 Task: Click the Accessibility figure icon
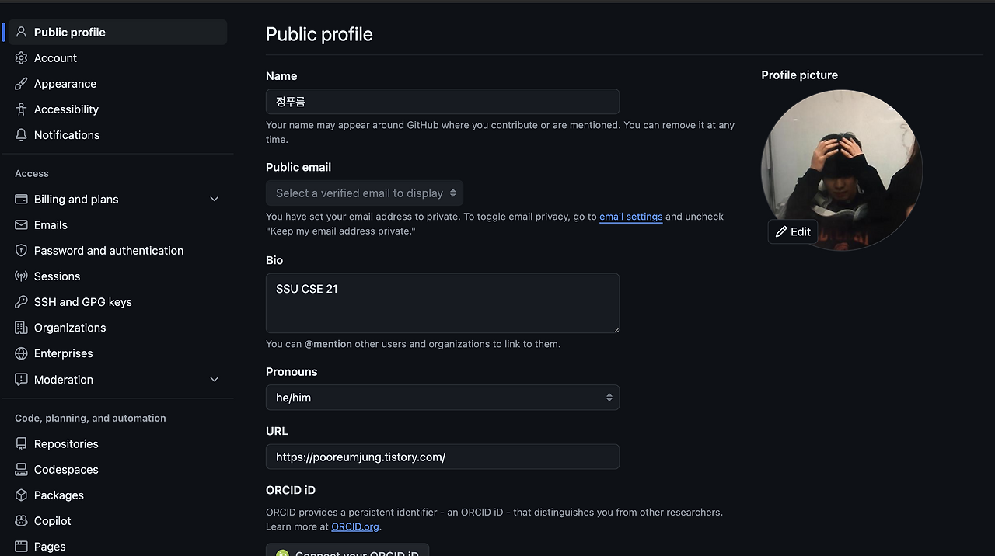(x=21, y=109)
